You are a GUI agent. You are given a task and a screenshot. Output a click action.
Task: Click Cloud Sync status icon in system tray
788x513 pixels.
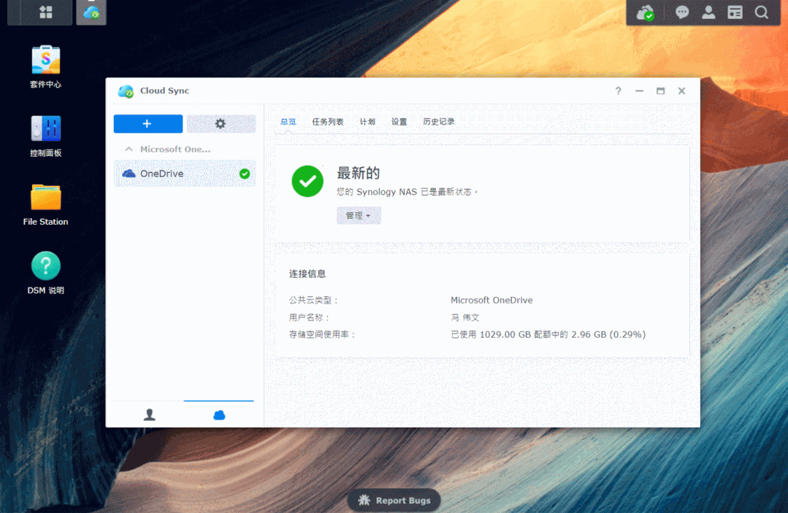click(645, 12)
